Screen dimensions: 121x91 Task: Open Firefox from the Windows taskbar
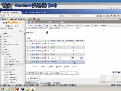tap(18, 89)
